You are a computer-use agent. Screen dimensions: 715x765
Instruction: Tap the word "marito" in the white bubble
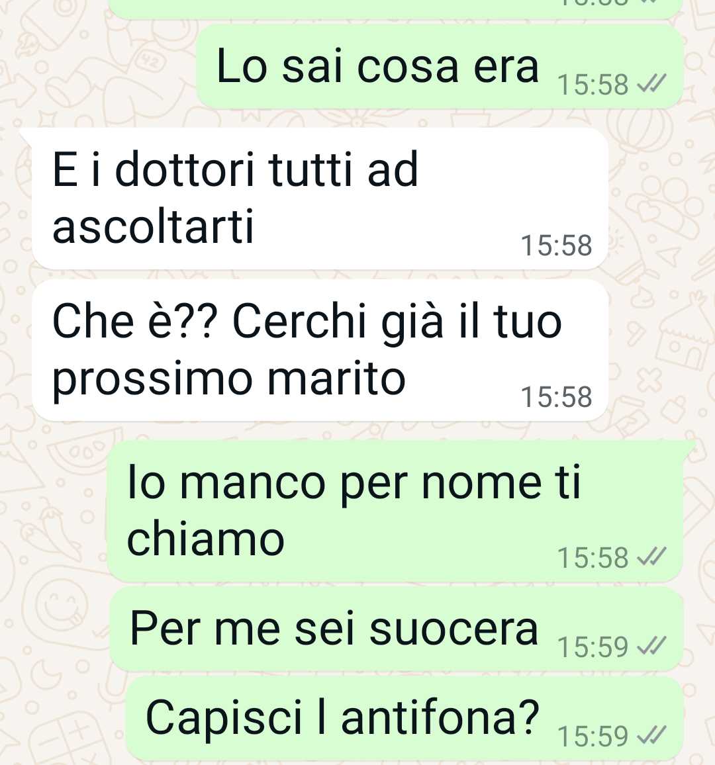coord(337,379)
